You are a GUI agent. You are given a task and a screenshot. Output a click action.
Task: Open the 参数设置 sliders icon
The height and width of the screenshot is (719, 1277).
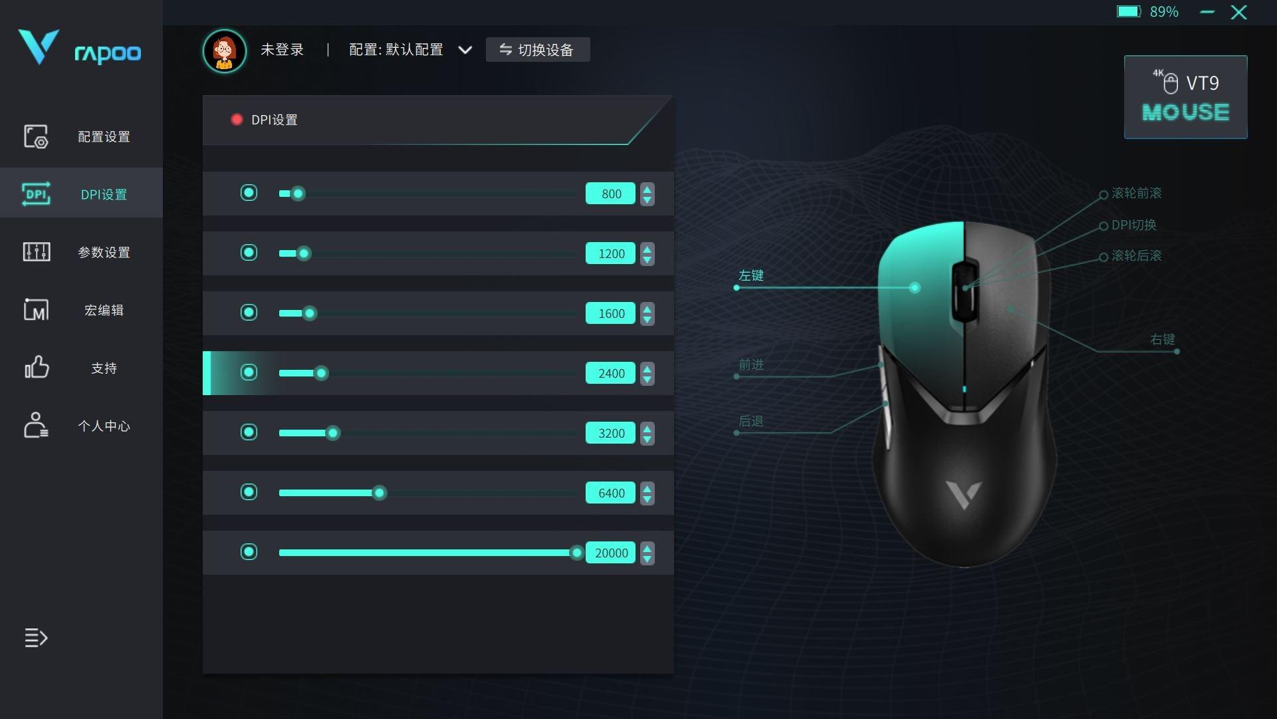click(36, 252)
